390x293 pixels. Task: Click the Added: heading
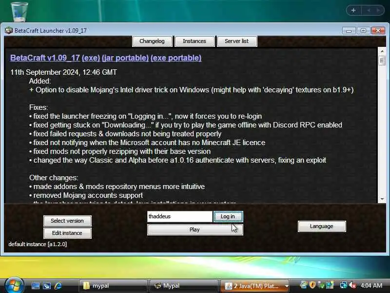click(40, 81)
